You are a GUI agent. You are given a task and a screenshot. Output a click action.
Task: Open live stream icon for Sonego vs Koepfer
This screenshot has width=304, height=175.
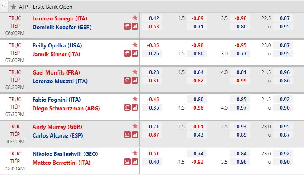pyautogui.click(x=127, y=26)
